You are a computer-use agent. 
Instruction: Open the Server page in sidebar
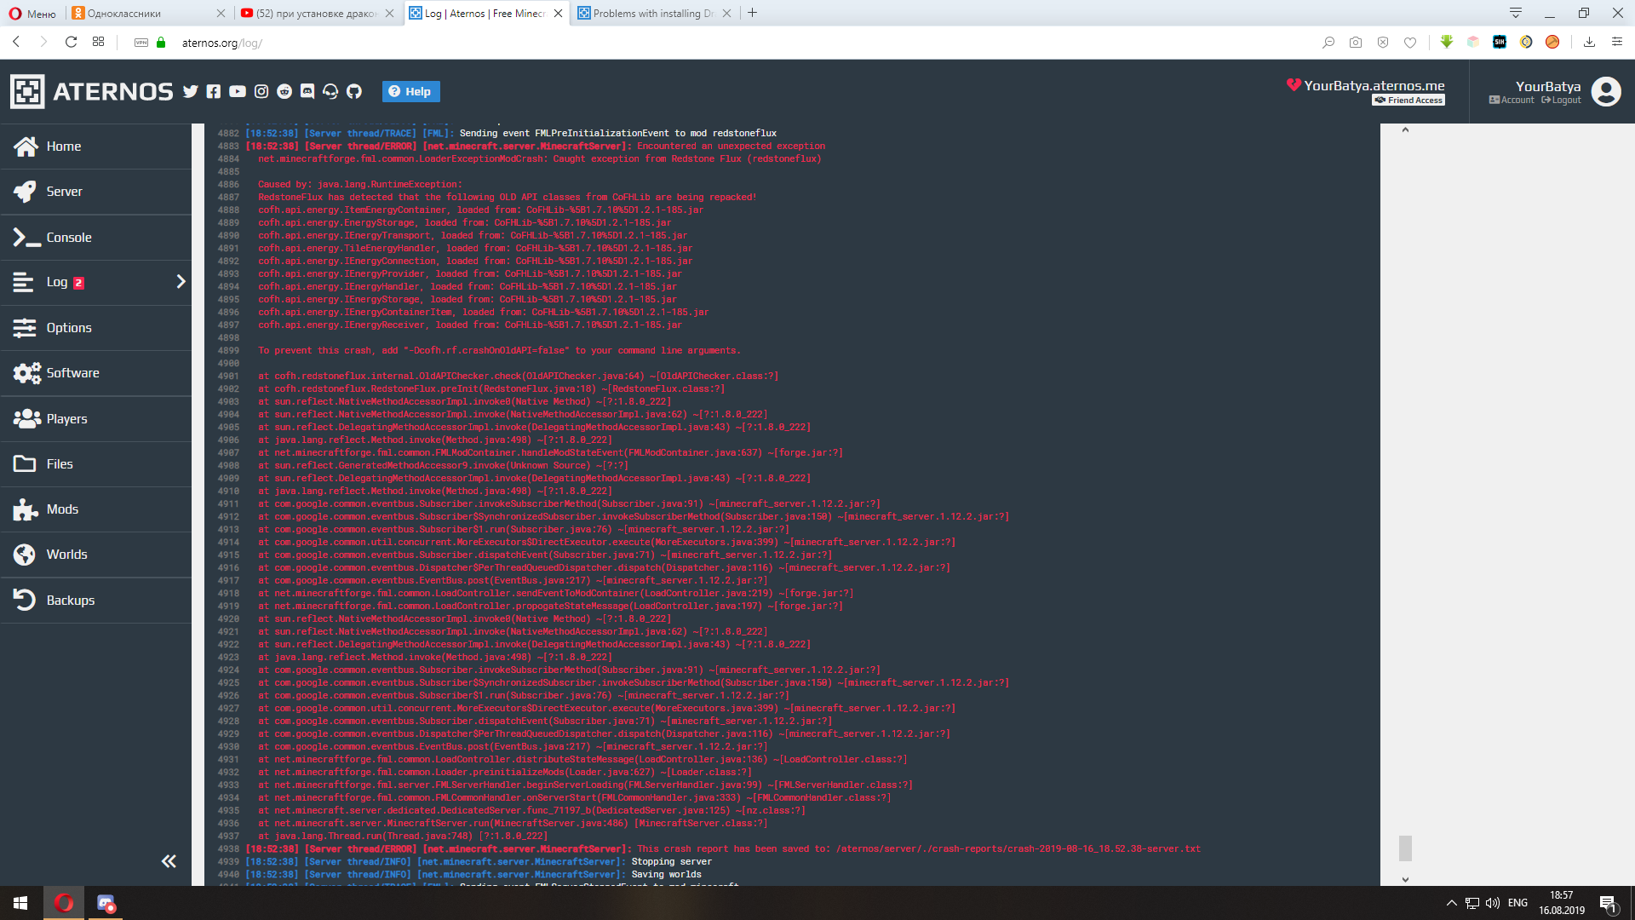tap(95, 192)
